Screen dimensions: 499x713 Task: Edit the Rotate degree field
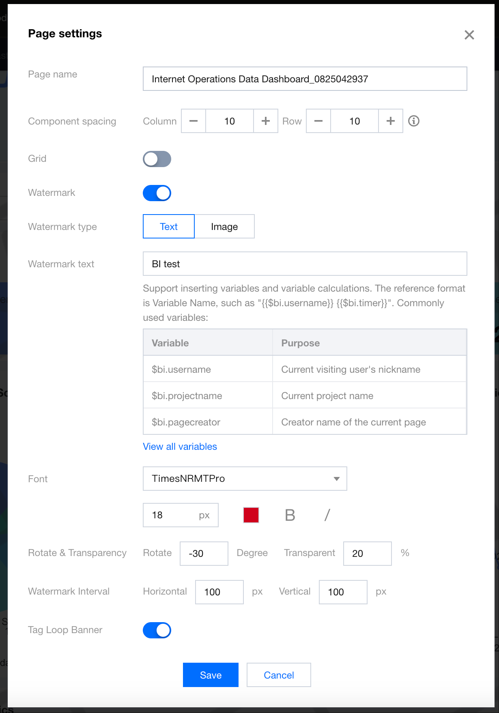click(204, 554)
